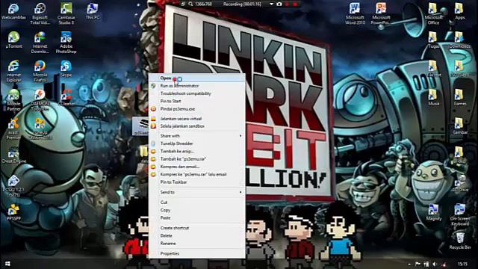Select the Mobile Partner shortcut
The image size is (478, 269).
pos(13,99)
